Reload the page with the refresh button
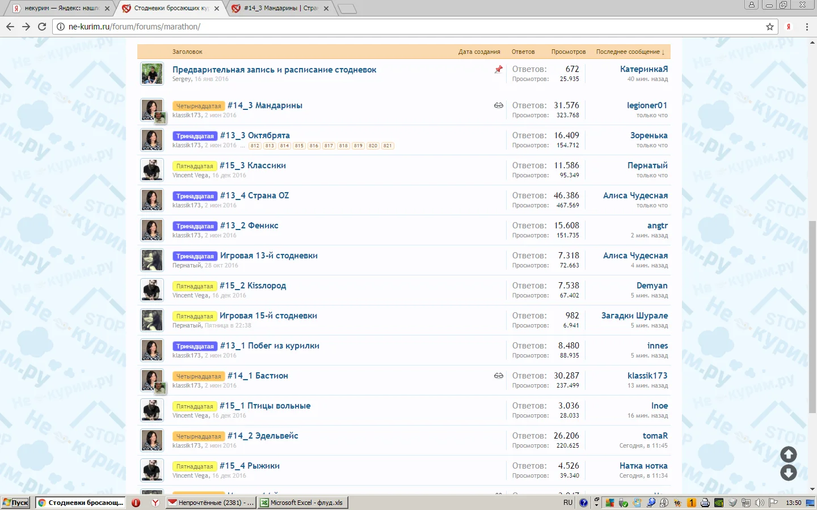This screenshot has width=817, height=510. [42, 27]
